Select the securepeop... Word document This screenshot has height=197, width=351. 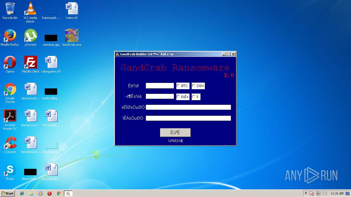[x=51, y=172]
